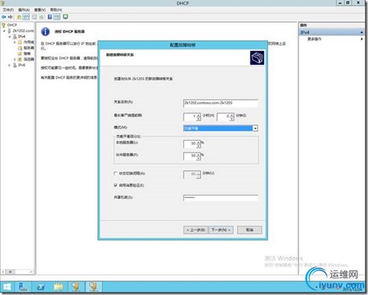Collapse the 2k1202 server tree node
This screenshot has height=295, width=368.
click(4, 30)
